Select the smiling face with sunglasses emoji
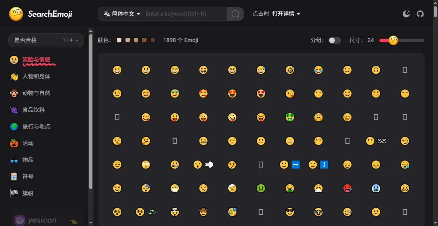This screenshot has height=226, width=438. [289, 212]
